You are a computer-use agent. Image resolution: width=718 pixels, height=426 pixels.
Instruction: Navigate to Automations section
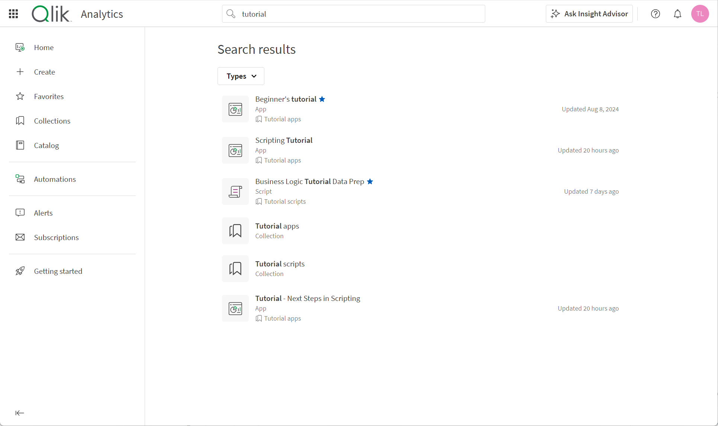pos(55,178)
